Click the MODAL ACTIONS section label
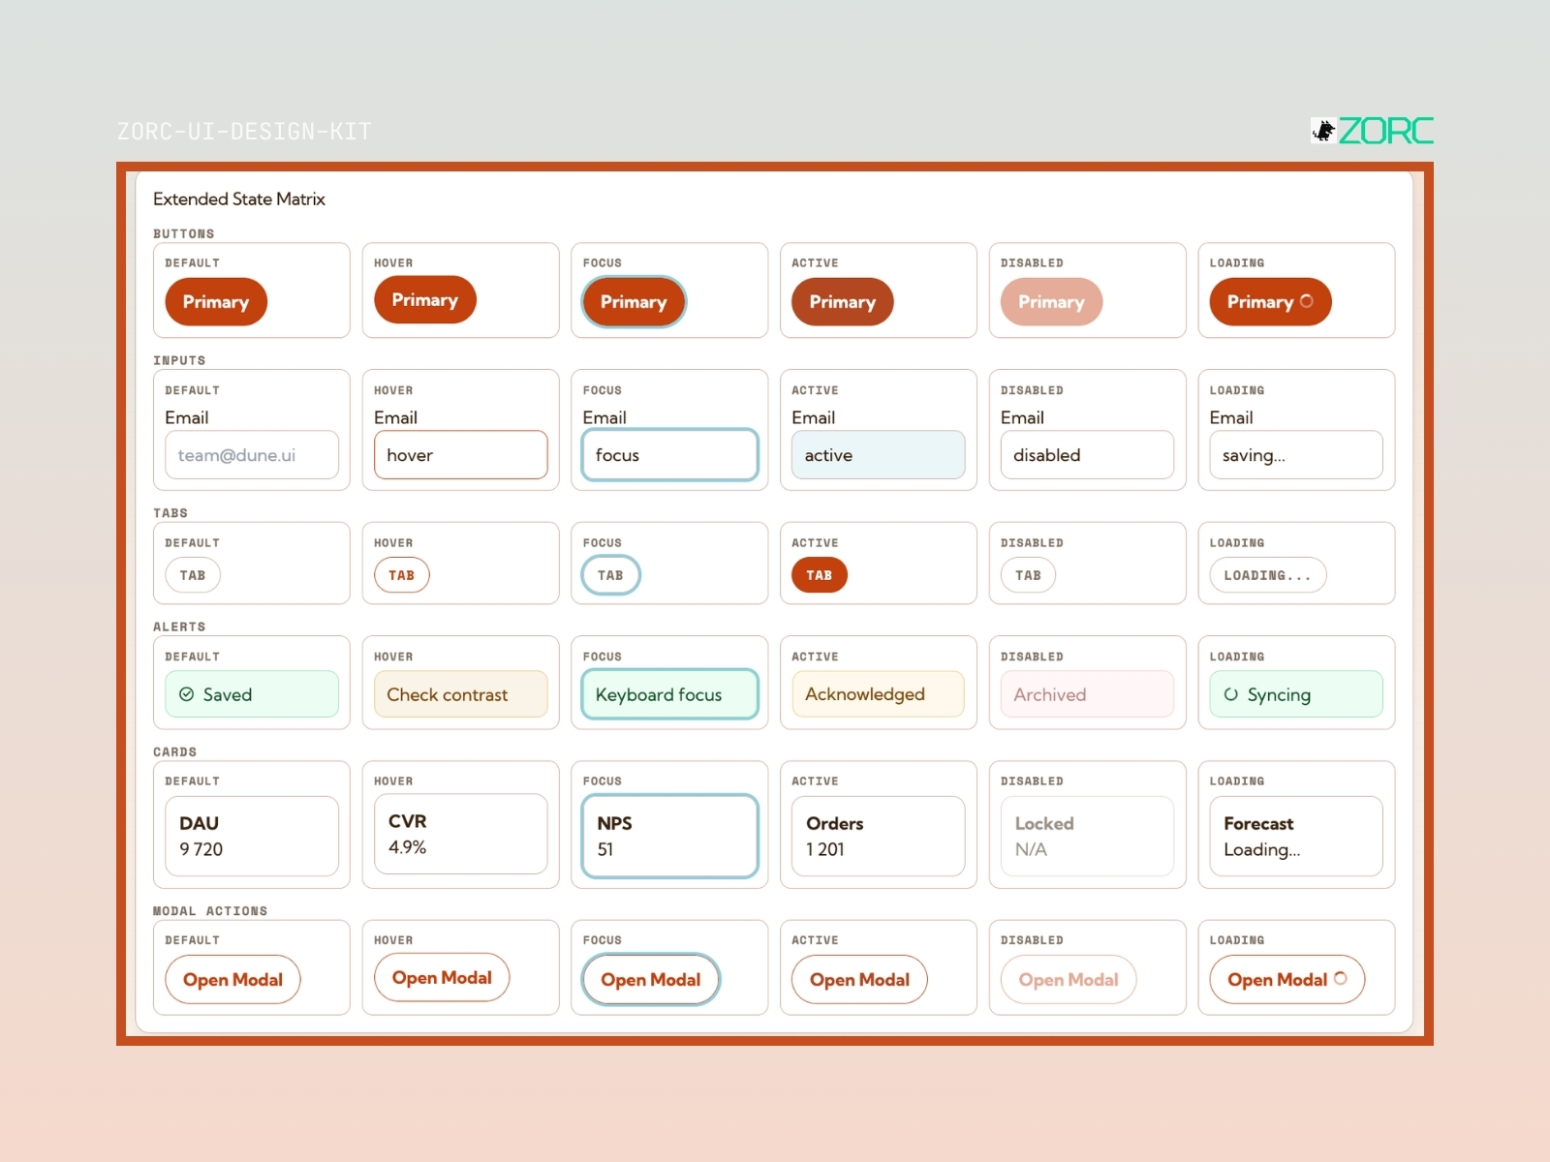Image resolution: width=1550 pixels, height=1162 pixels. [x=210, y=911]
